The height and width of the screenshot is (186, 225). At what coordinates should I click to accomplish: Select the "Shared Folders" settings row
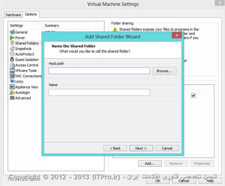click(x=26, y=43)
